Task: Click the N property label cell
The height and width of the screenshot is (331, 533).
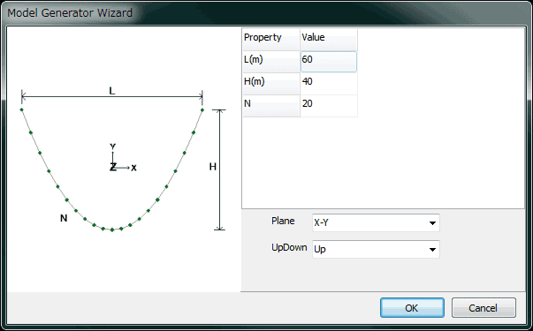Action: (x=271, y=106)
